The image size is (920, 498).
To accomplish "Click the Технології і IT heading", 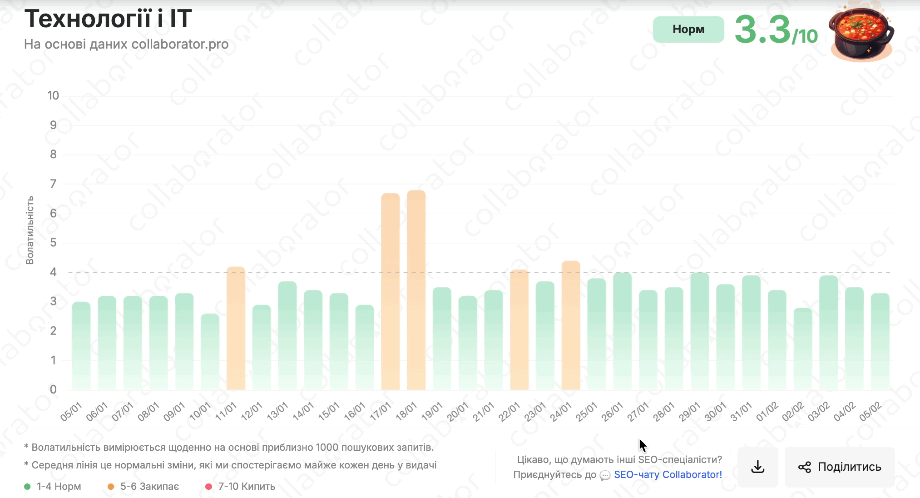I will (108, 19).
